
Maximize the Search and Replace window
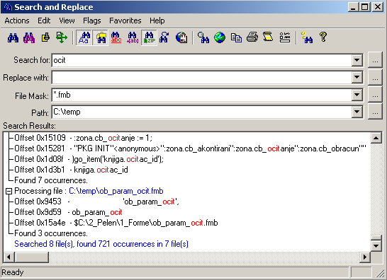click(365, 7)
